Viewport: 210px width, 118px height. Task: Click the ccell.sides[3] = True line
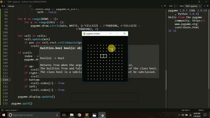pyautogui.click(x=48, y=90)
